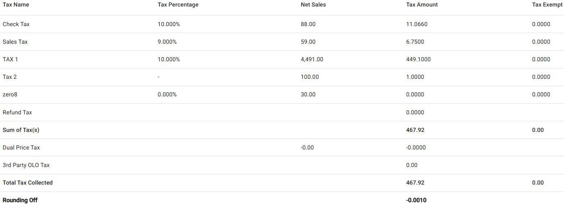Click the TAX 1 row label

pos(10,59)
